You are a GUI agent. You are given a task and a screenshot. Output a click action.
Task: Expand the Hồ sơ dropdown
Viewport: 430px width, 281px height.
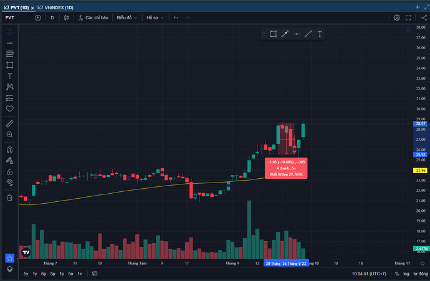point(155,18)
